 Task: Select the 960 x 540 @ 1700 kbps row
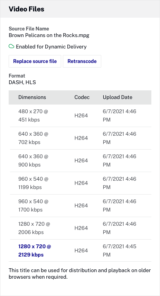tap(80, 206)
